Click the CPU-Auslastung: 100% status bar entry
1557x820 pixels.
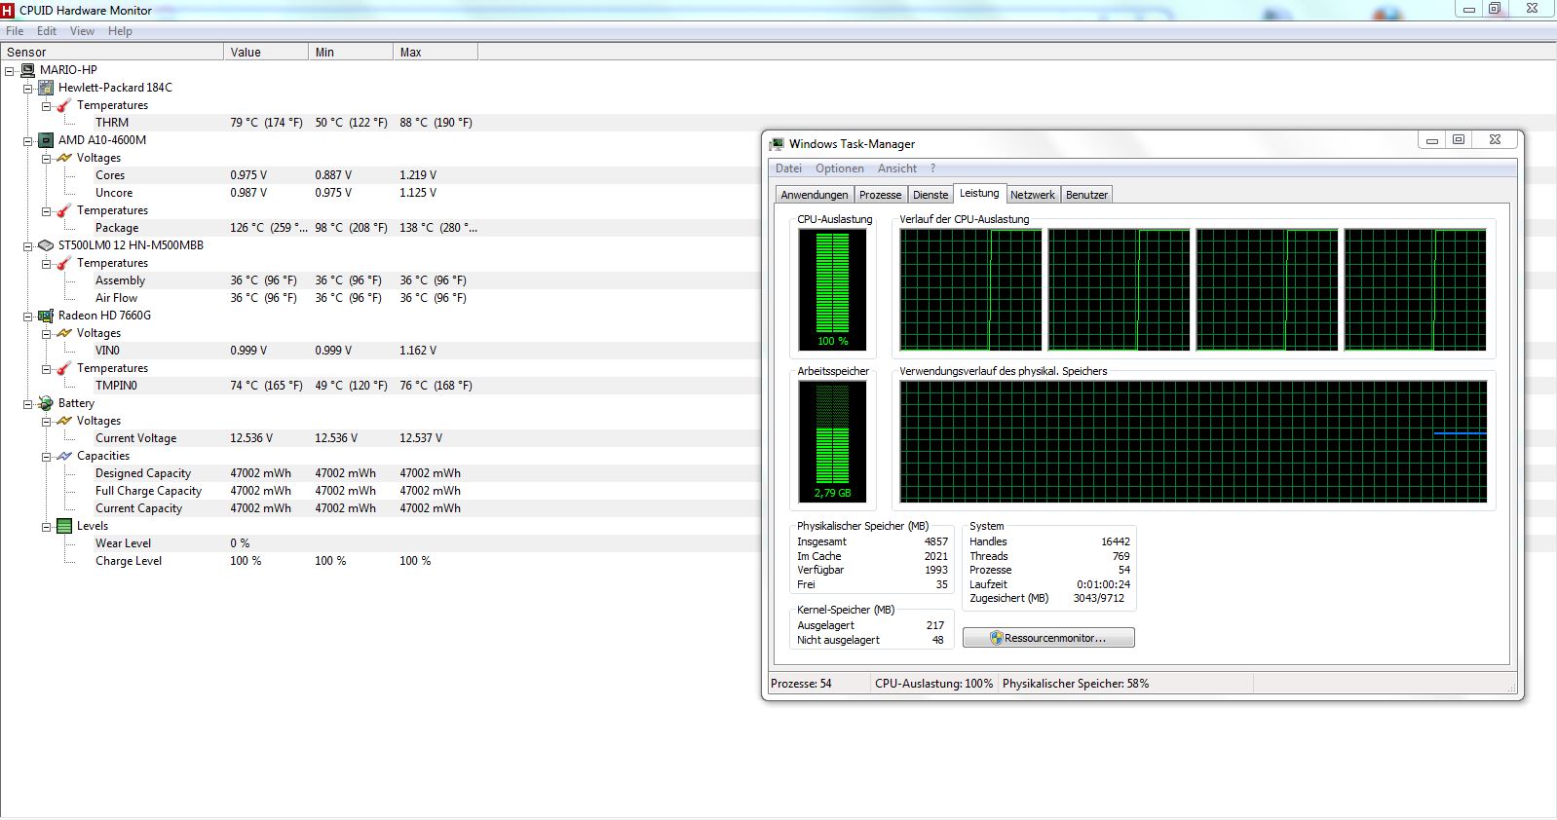(933, 684)
